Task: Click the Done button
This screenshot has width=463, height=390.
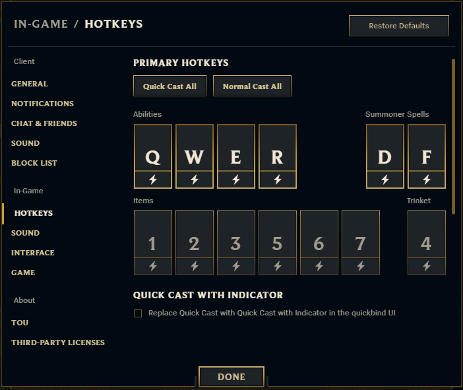Action: tap(231, 377)
